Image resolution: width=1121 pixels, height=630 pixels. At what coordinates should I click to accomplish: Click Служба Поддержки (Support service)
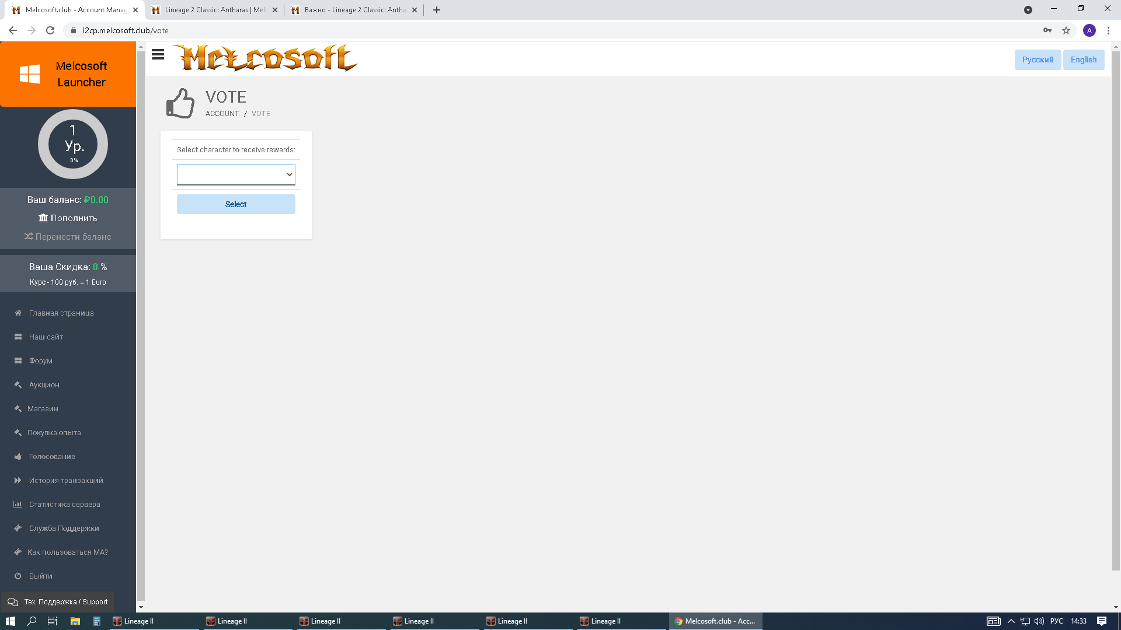click(64, 528)
